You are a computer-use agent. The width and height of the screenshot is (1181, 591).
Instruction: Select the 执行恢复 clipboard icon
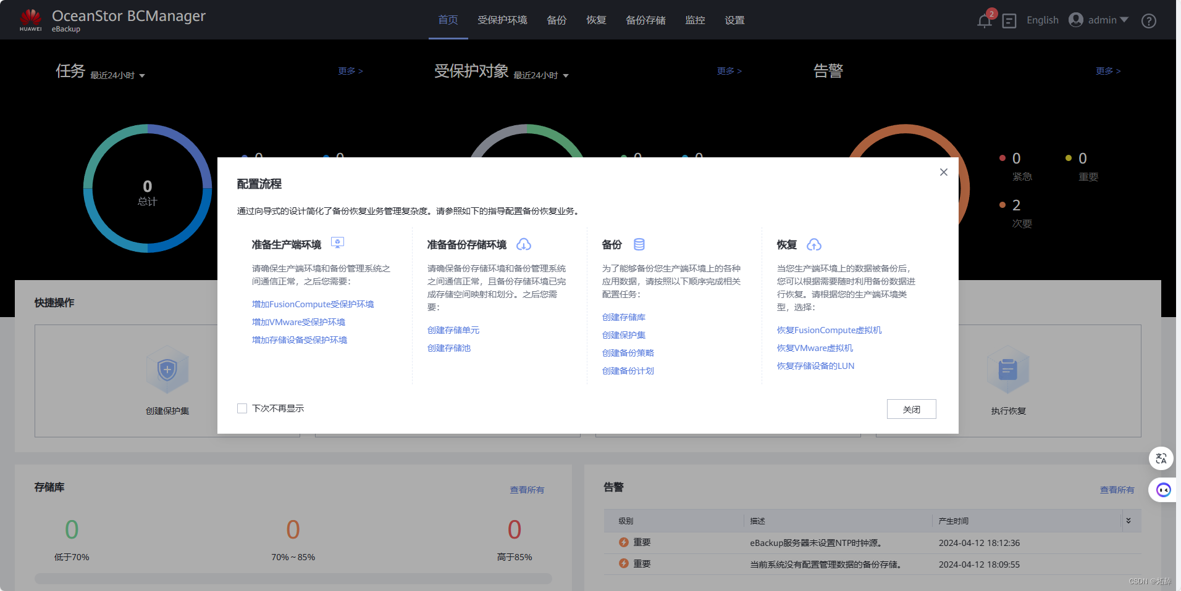pos(1007,370)
